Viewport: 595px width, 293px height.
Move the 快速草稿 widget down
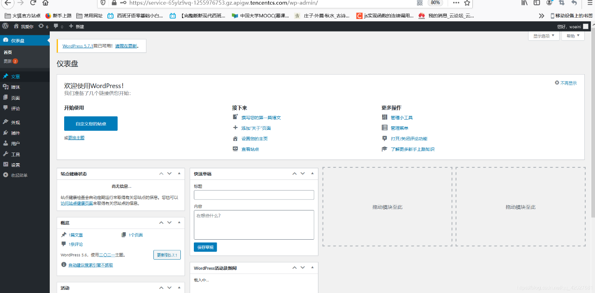tap(303, 173)
